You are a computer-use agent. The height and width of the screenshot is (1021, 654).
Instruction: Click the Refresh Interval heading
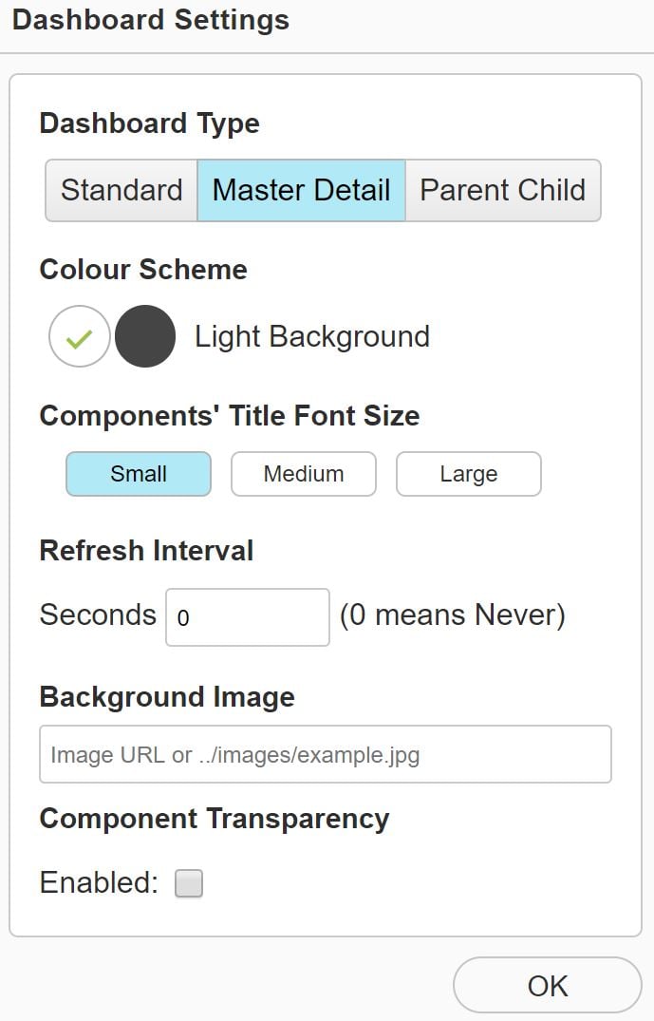146,550
